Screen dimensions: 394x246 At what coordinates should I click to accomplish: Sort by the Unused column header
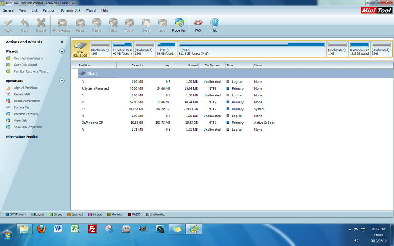(185, 65)
